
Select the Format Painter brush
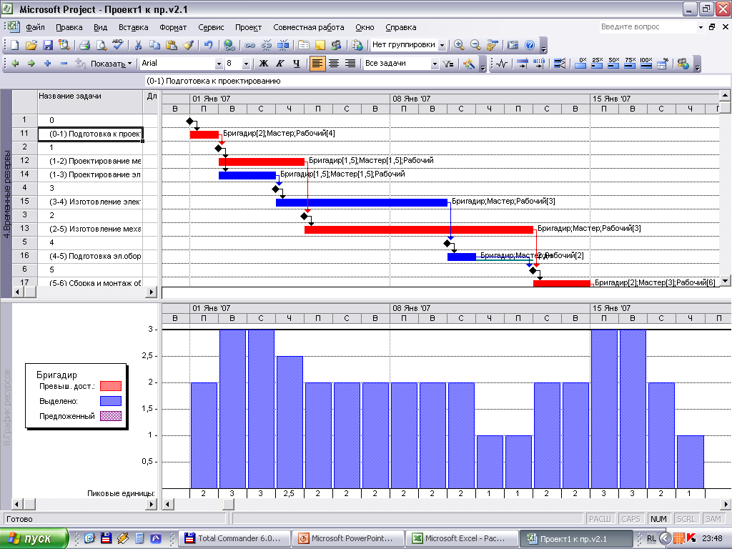188,45
